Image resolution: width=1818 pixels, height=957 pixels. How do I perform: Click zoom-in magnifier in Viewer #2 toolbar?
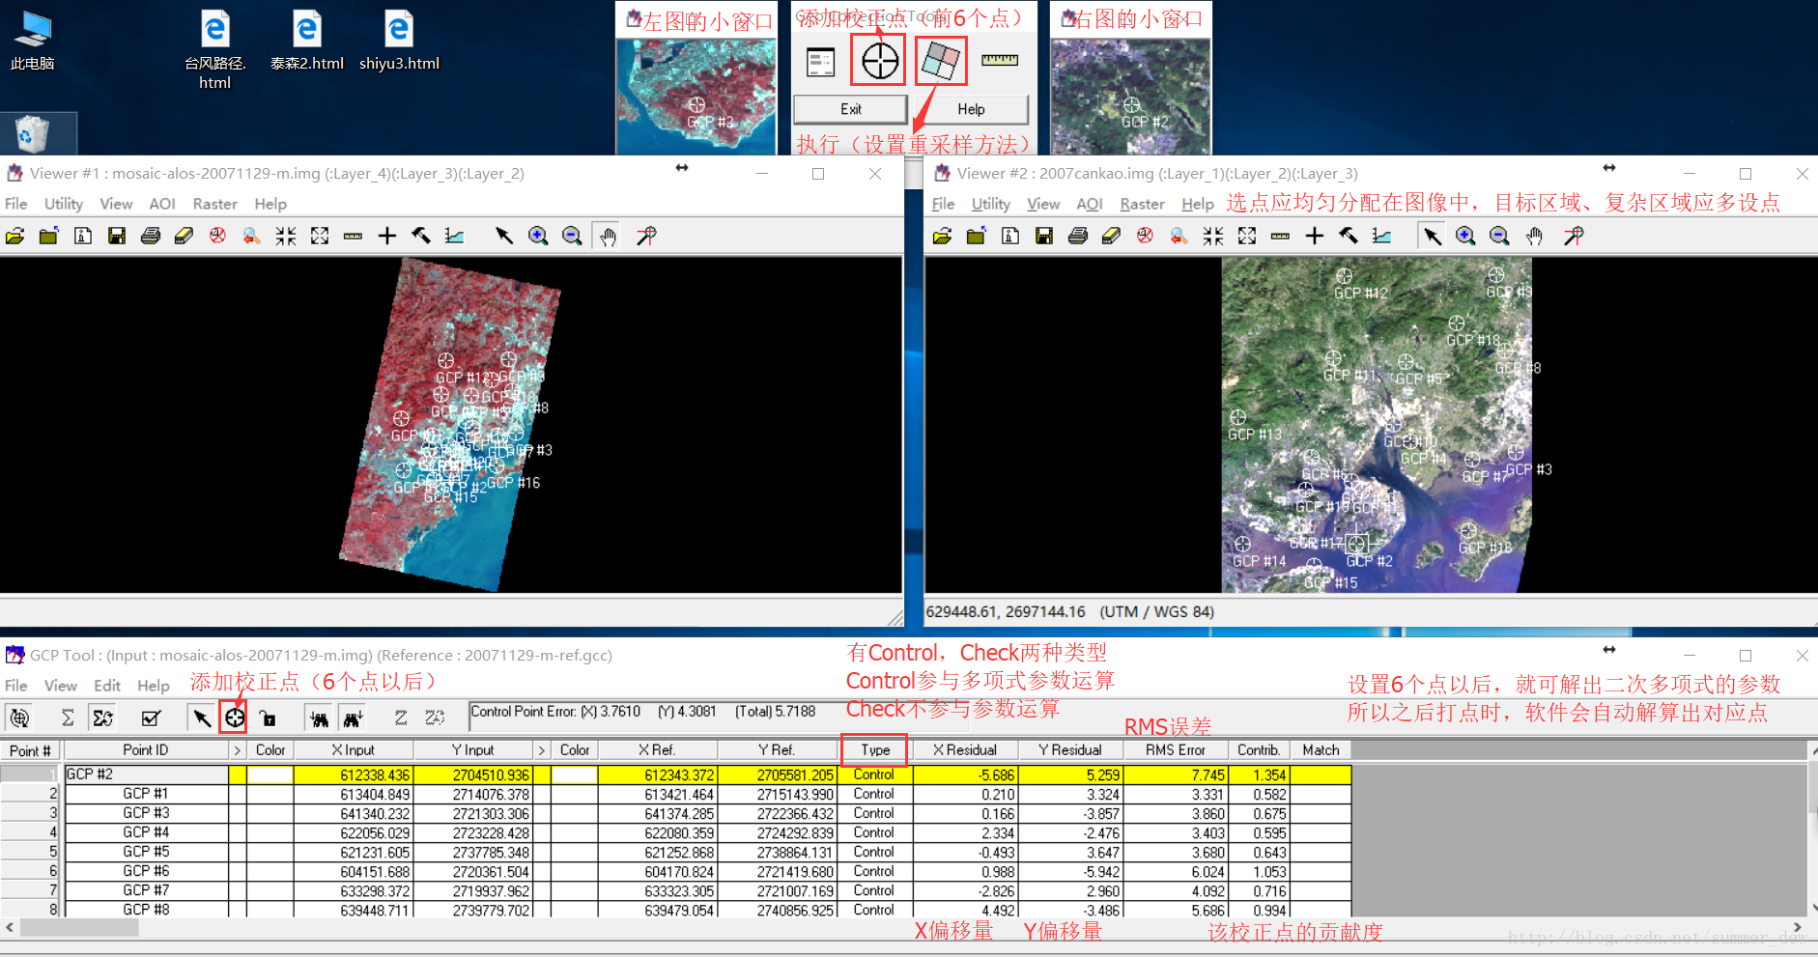[x=1465, y=236]
